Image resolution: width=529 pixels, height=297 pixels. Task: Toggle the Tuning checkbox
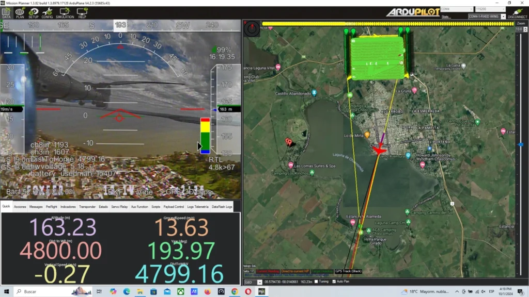(316, 282)
